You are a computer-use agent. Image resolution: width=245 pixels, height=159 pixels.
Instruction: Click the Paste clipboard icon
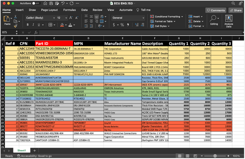click(7, 19)
